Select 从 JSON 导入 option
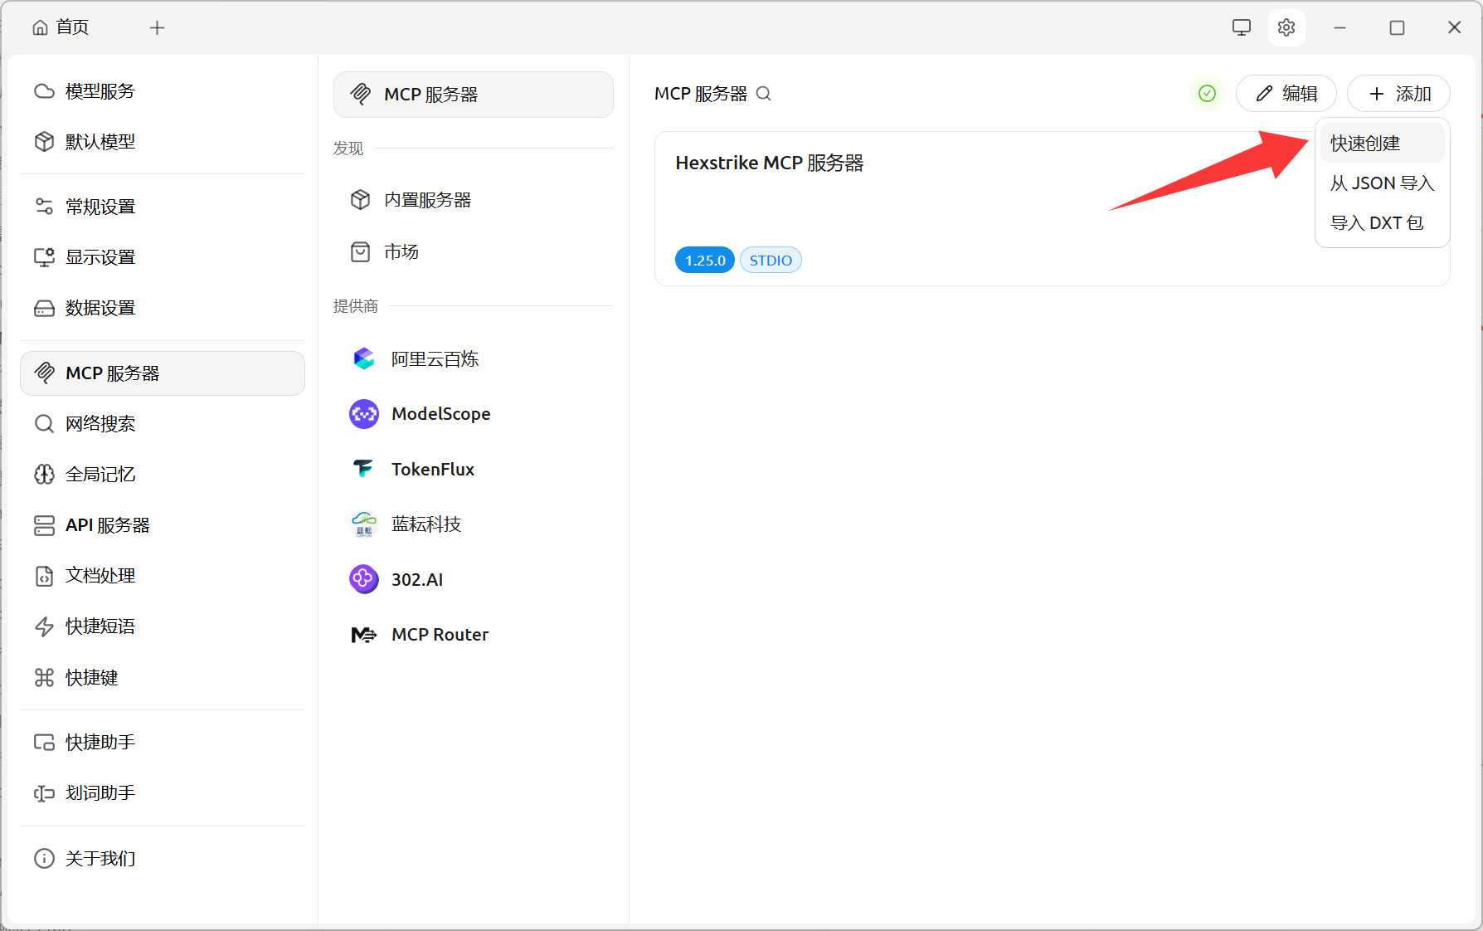Image resolution: width=1483 pixels, height=931 pixels. [x=1381, y=183]
